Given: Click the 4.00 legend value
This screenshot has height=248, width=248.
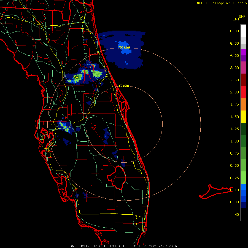Looking at the screenshot, I should 234,55.
